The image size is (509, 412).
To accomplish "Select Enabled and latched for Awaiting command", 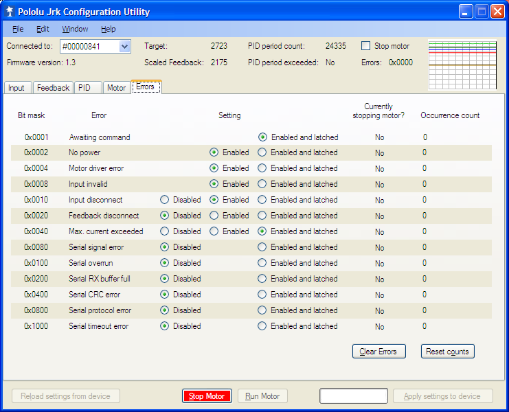I will point(262,137).
